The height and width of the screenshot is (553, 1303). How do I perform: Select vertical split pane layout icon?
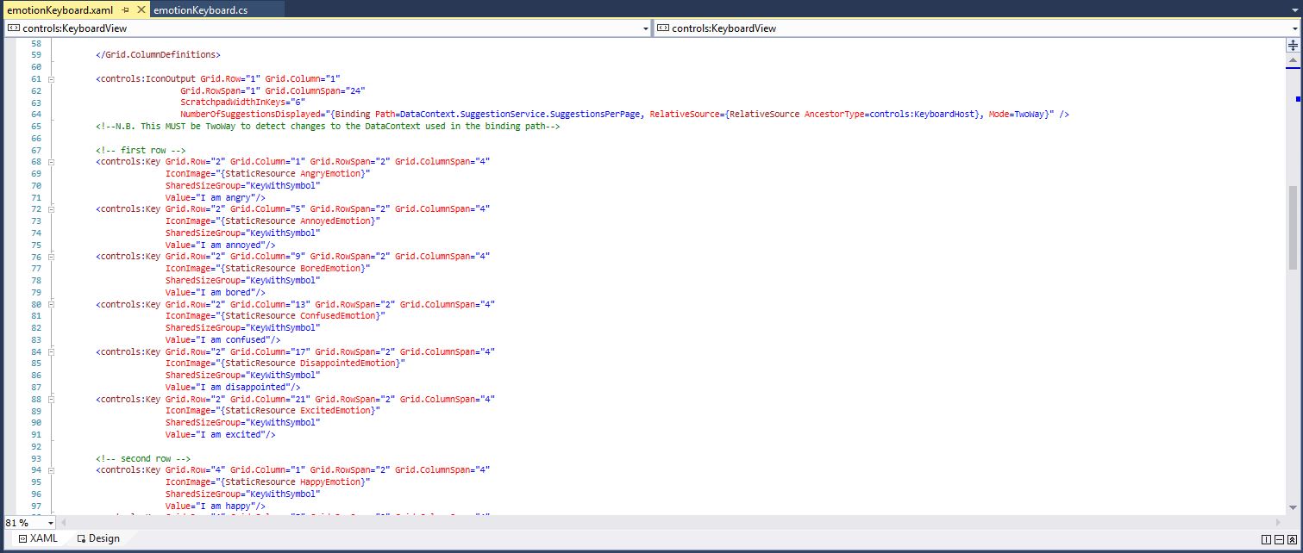click(1266, 539)
